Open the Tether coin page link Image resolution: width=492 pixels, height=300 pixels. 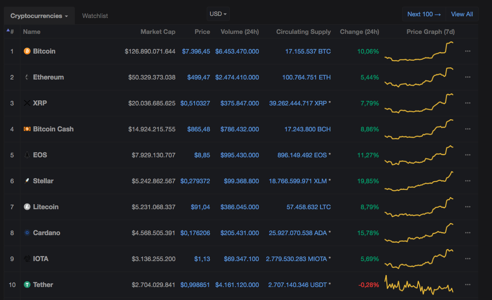tap(43, 285)
